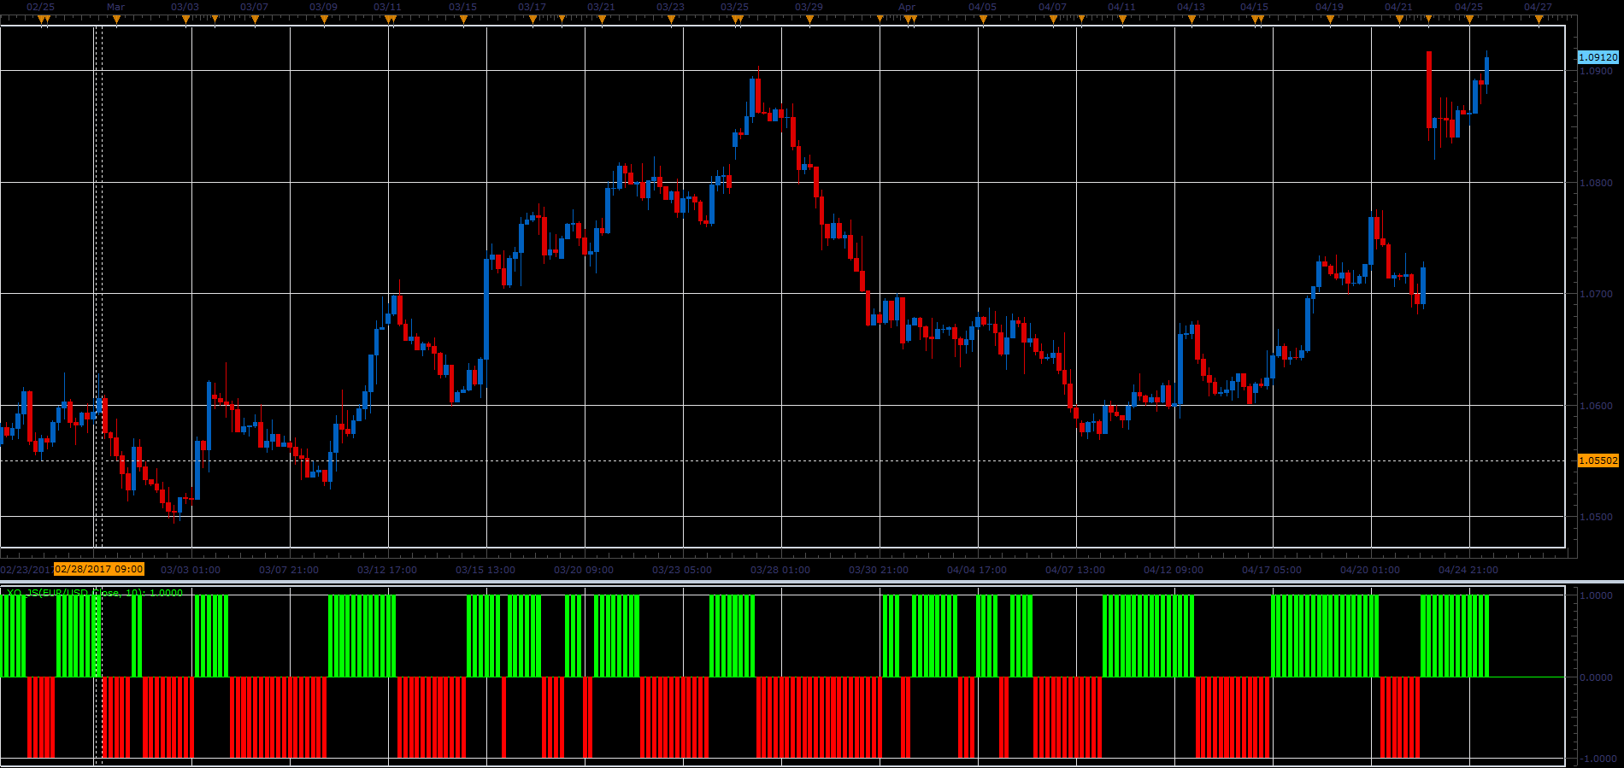Click the orange marker under 04/21
Viewport: 1624px width, 768px height.
(1400, 19)
